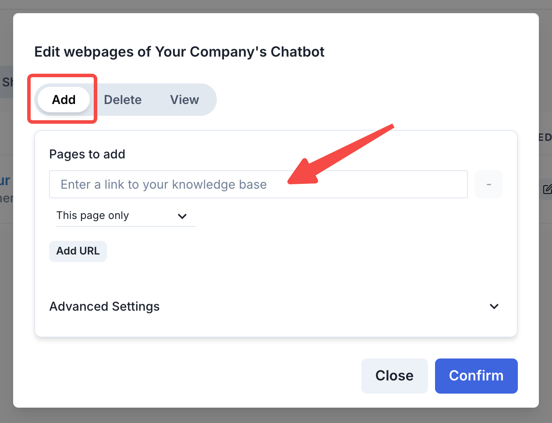Switch to the Delete tab
Viewport: 552px width, 423px height.
coord(123,100)
